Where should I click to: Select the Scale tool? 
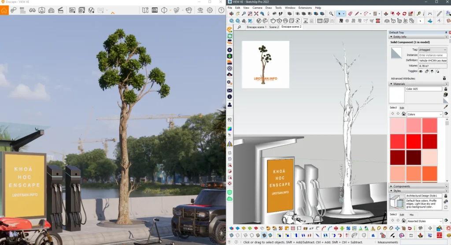(411, 14)
